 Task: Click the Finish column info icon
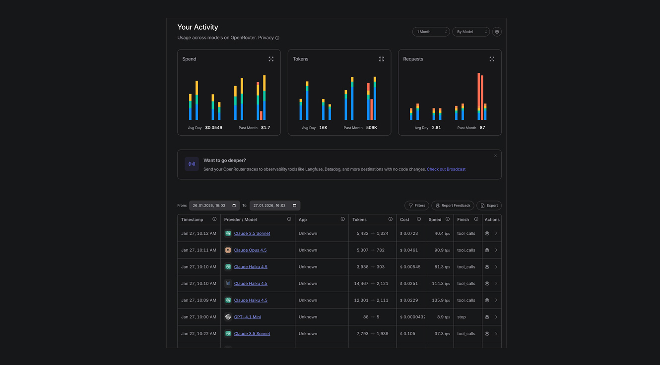[x=476, y=219]
